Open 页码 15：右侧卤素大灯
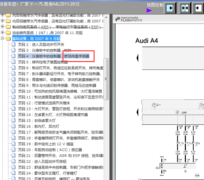204x180 pixels. pos(37,121)
